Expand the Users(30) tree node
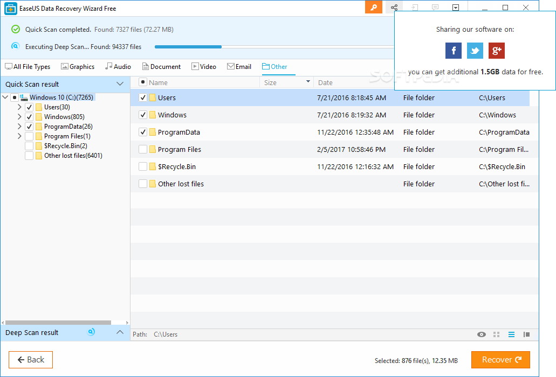This screenshot has width=556, height=377. coord(19,107)
